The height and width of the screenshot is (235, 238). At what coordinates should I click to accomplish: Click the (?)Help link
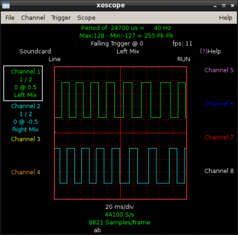click(210, 51)
